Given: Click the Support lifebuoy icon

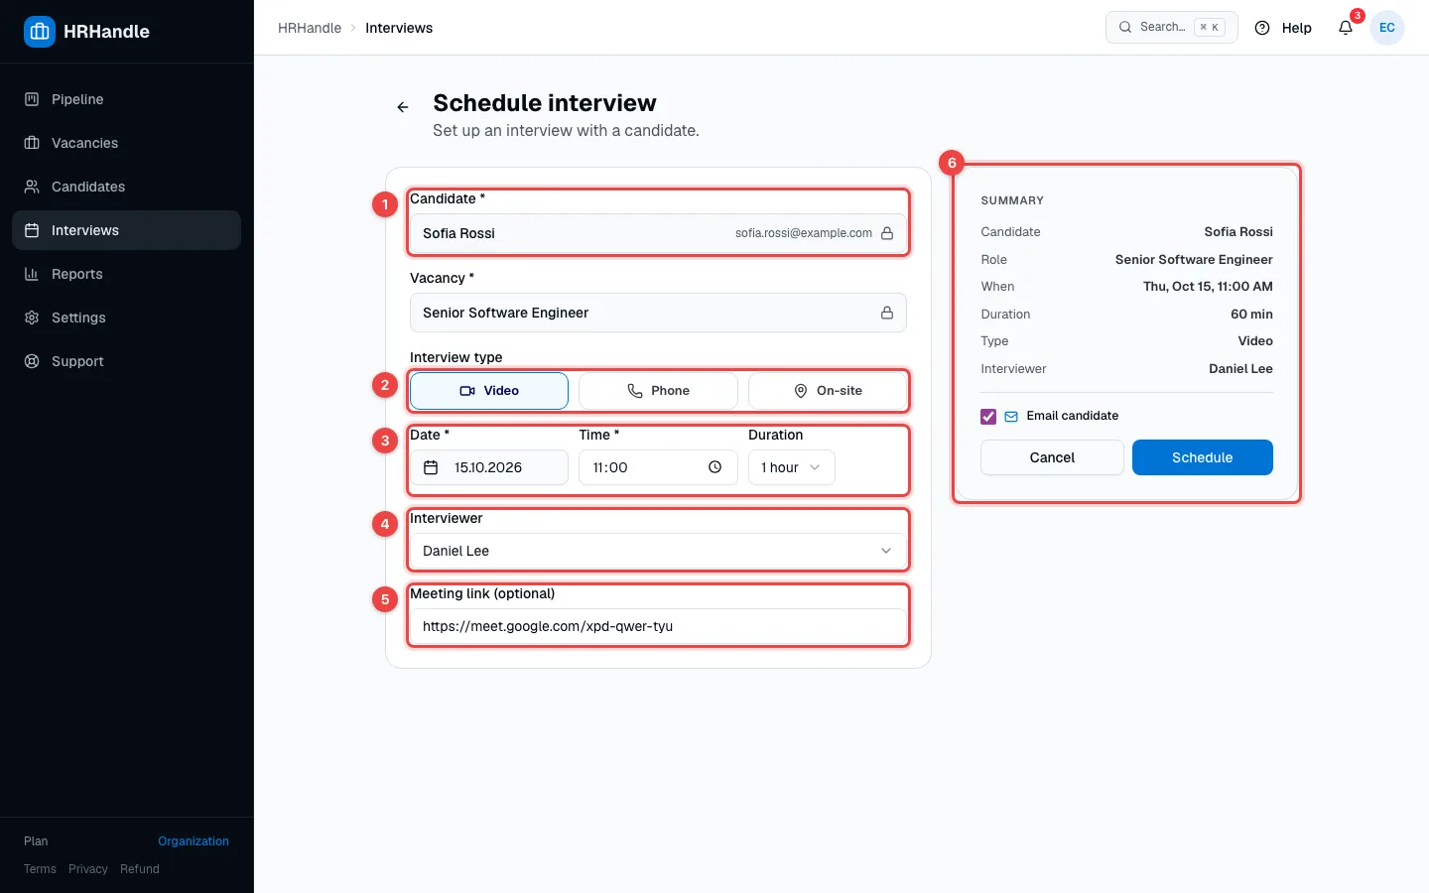Looking at the screenshot, I should click(32, 361).
